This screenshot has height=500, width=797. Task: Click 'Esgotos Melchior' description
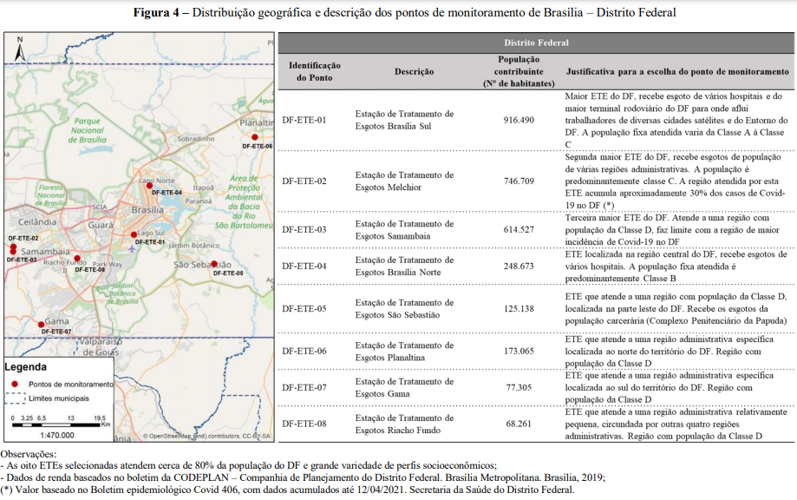tap(389, 187)
